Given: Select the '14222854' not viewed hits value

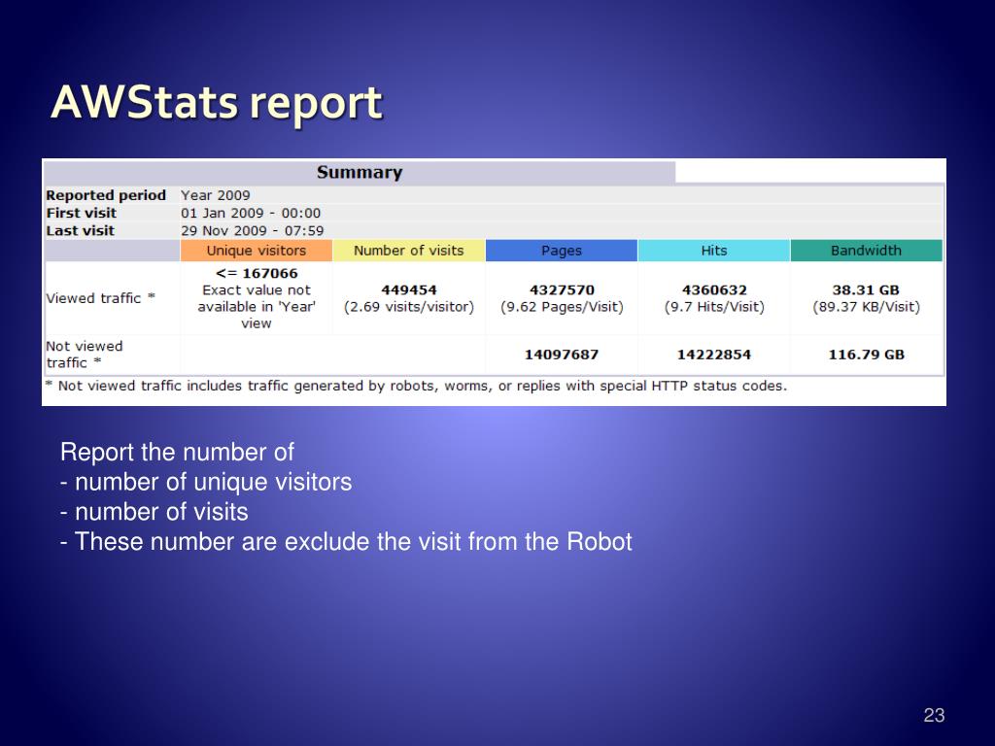Looking at the screenshot, I should [x=714, y=355].
